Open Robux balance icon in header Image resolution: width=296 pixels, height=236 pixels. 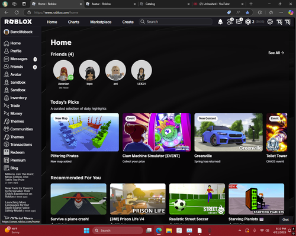tap(248, 22)
